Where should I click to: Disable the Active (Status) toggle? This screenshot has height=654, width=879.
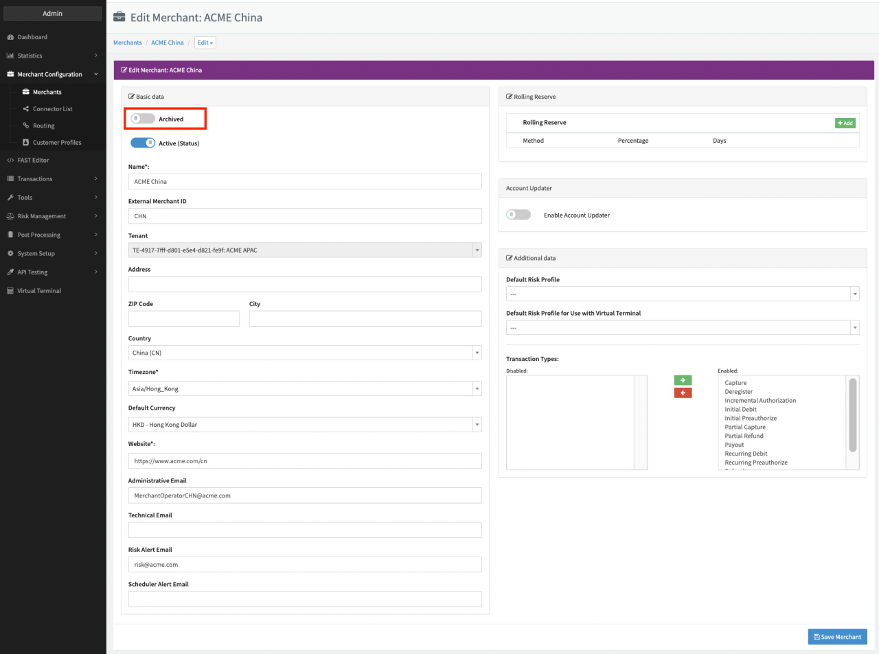[143, 143]
